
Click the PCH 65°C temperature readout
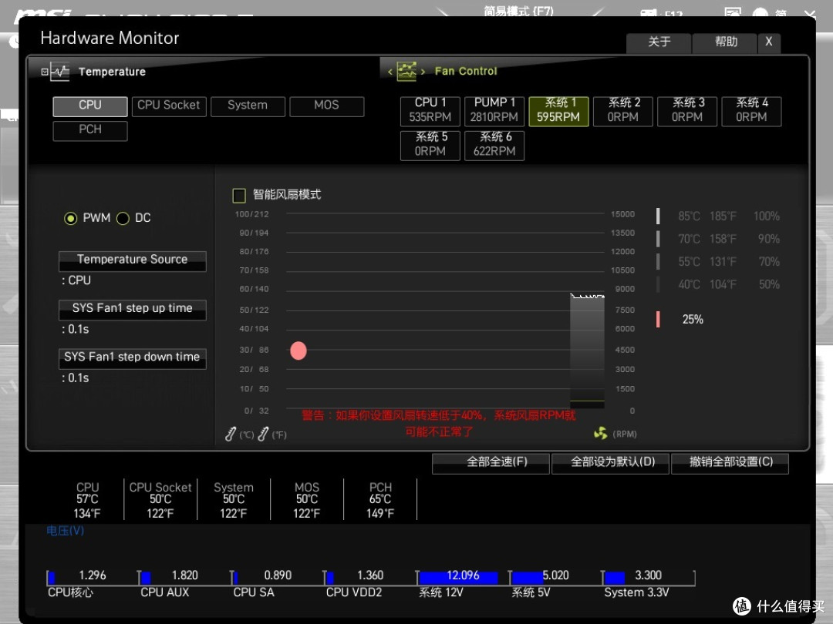pos(380,500)
